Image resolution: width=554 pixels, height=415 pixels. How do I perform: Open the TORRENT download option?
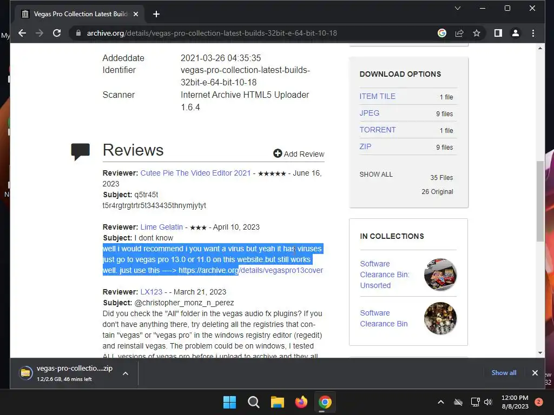[377, 130]
